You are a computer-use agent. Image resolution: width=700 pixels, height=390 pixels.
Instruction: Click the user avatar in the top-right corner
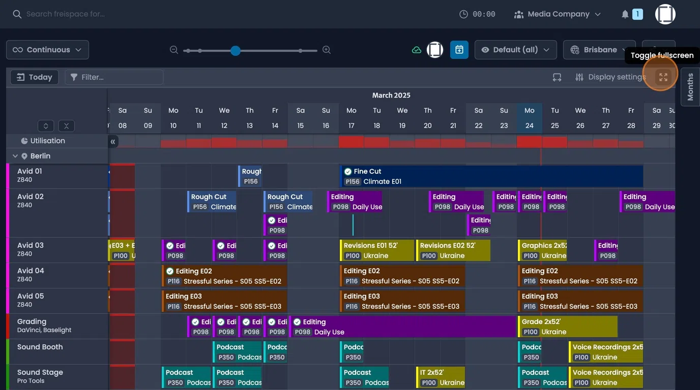[x=665, y=14]
